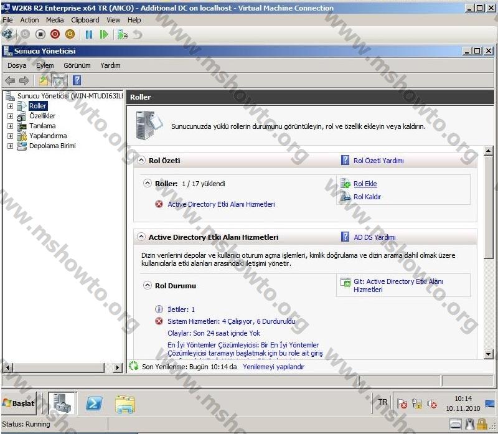Open the Dosya menu in Sunucu Yöneticisi
This screenshot has width=498, height=434.
tap(17, 65)
